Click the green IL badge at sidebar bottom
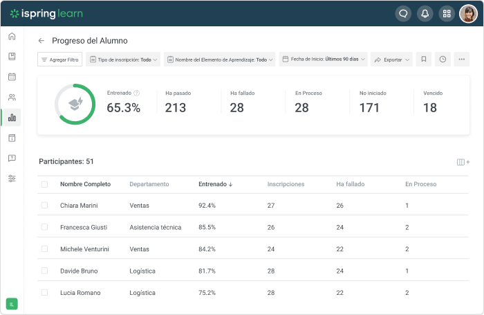 (12, 304)
